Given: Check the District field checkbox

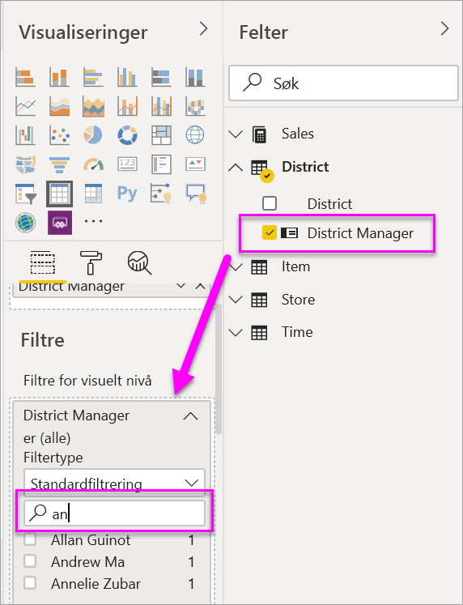Looking at the screenshot, I should pyautogui.click(x=269, y=203).
